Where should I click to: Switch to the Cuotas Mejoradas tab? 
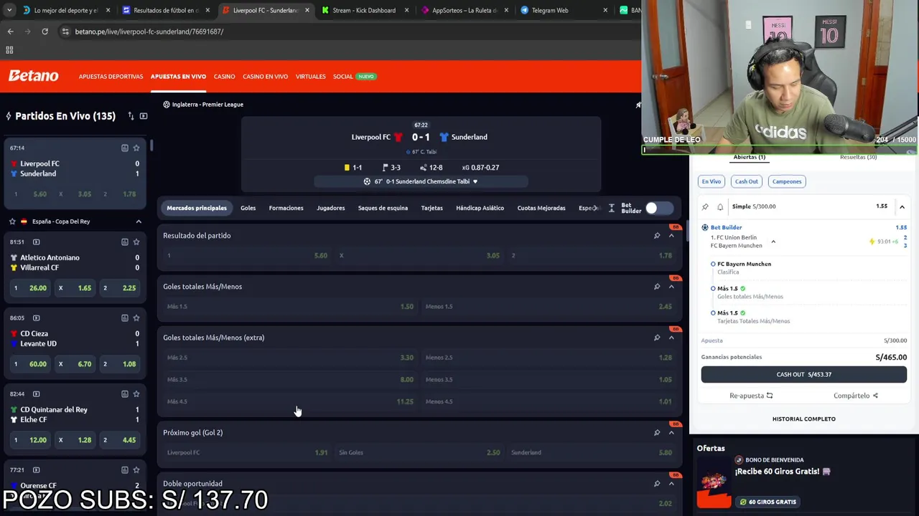(x=541, y=208)
